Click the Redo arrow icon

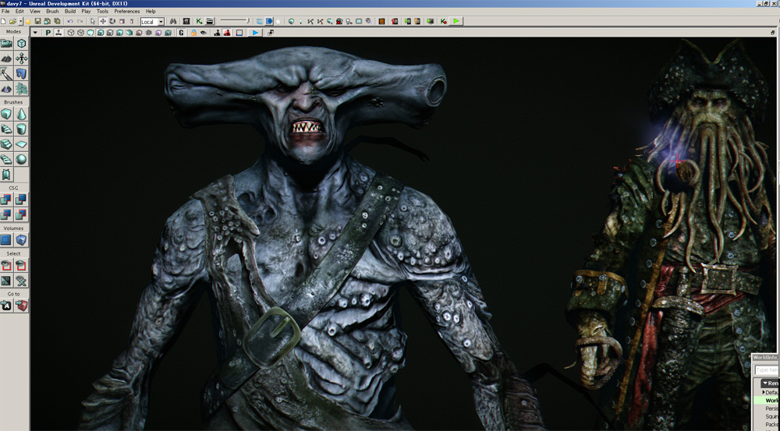pyautogui.click(x=80, y=21)
